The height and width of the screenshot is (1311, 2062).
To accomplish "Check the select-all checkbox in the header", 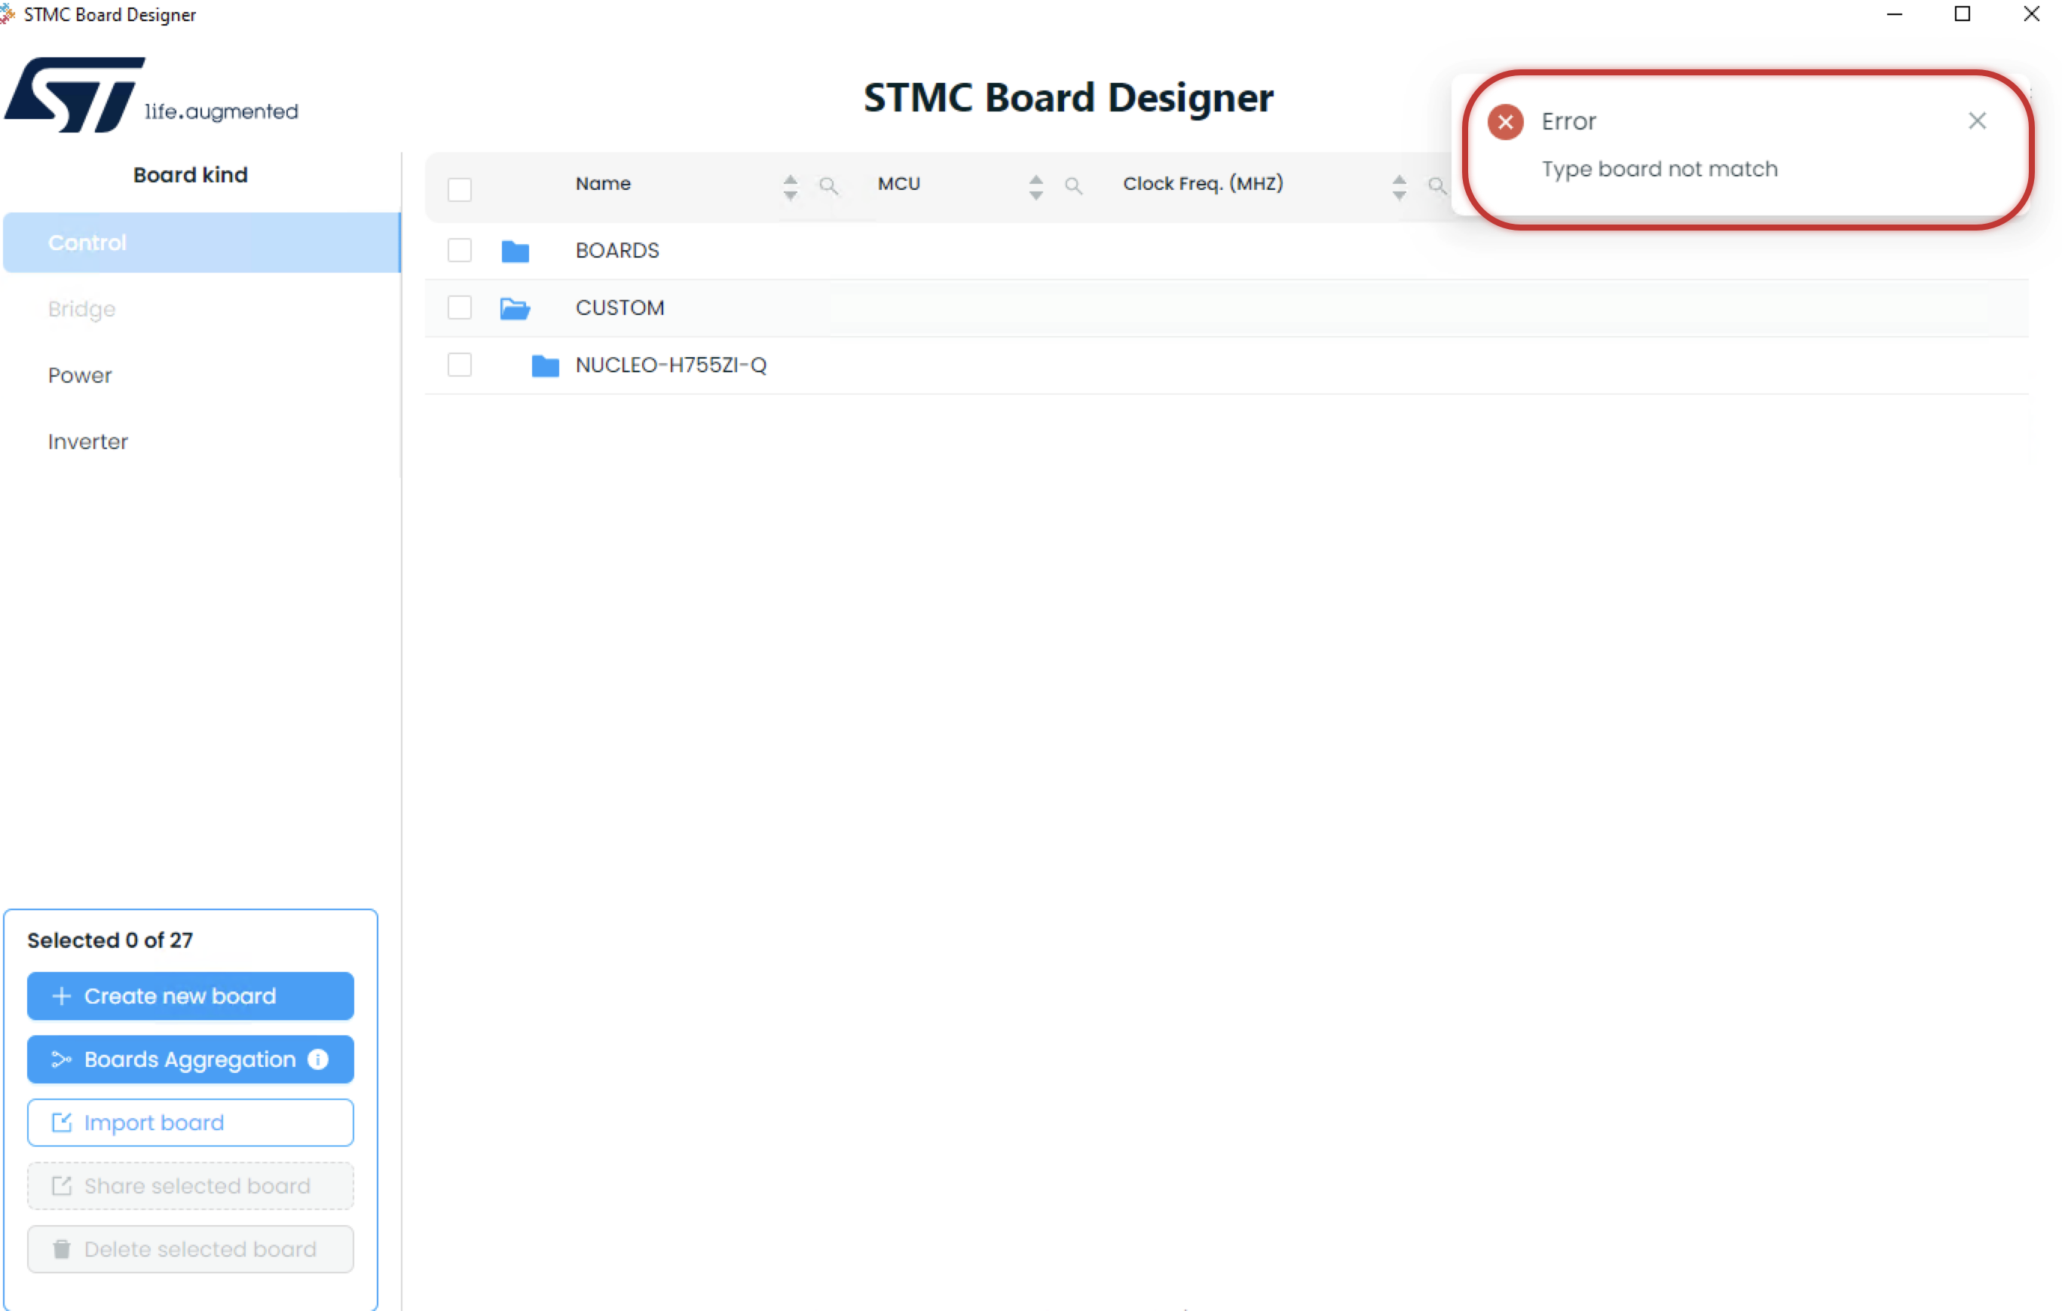I will tap(459, 188).
